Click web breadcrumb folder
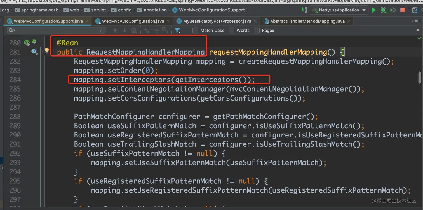The height and width of the screenshot is (210, 423). pyautogui.click(x=71, y=10)
